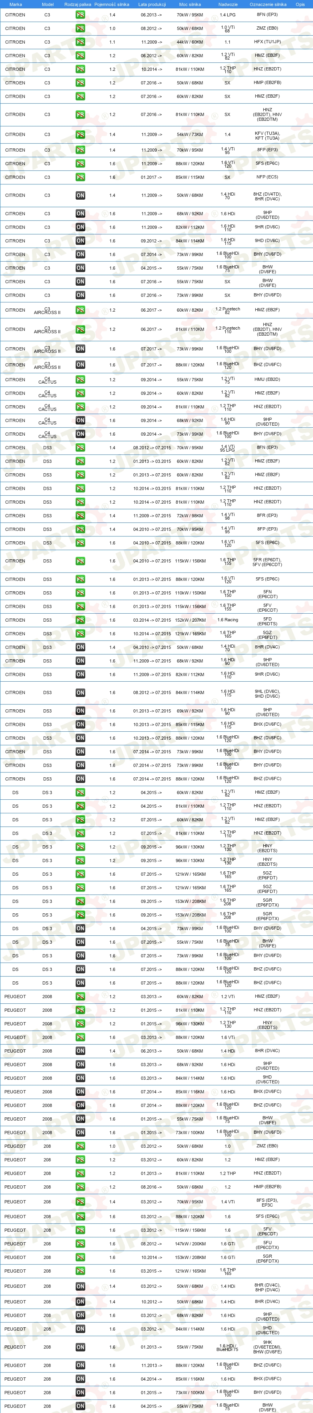
Task: Select PB petrol icon in C3 NFP (EC5) row
Action: (x=80, y=177)
